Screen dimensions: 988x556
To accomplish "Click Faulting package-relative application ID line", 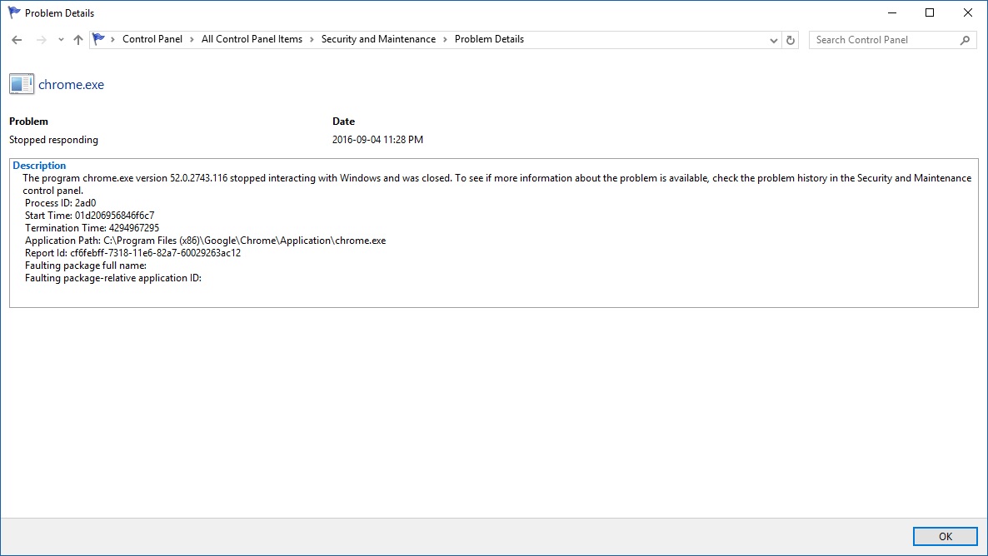I will (x=113, y=278).
